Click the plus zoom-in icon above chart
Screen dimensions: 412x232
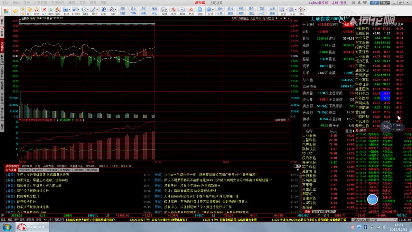pos(276,18)
